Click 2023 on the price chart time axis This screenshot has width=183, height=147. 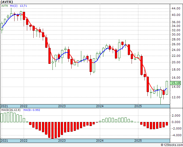click(62, 106)
